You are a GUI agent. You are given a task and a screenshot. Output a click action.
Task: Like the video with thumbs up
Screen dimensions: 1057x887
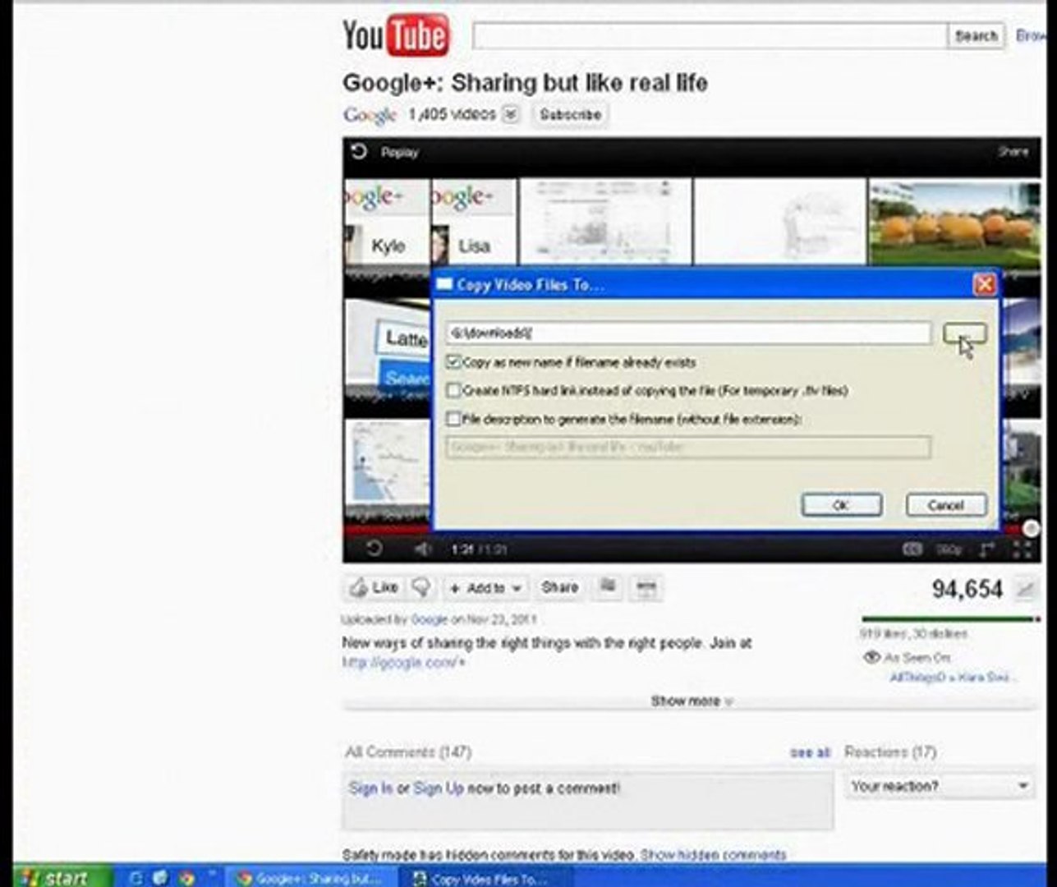pyautogui.click(x=375, y=587)
